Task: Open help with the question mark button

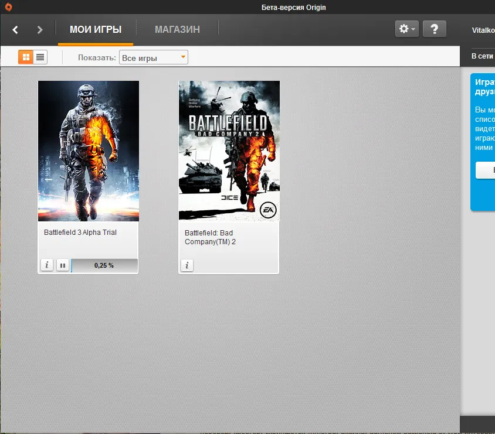Action: click(x=434, y=29)
